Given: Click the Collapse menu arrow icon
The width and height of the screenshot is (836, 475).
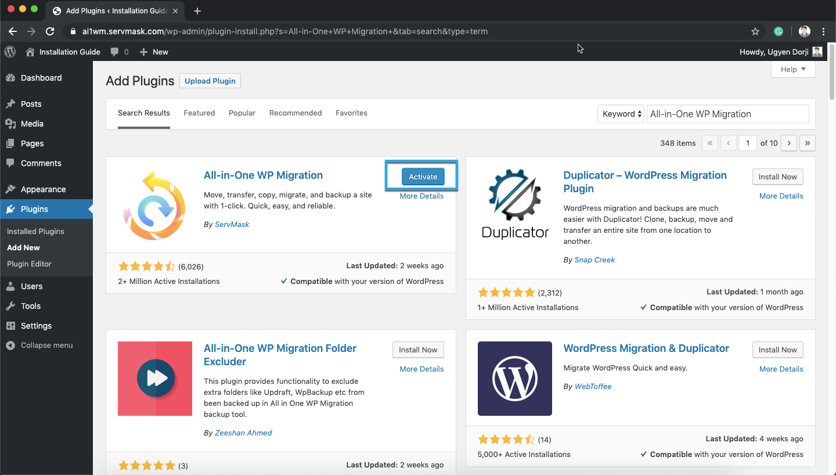Looking at the screenshot, I should click(x=10, y=345).
